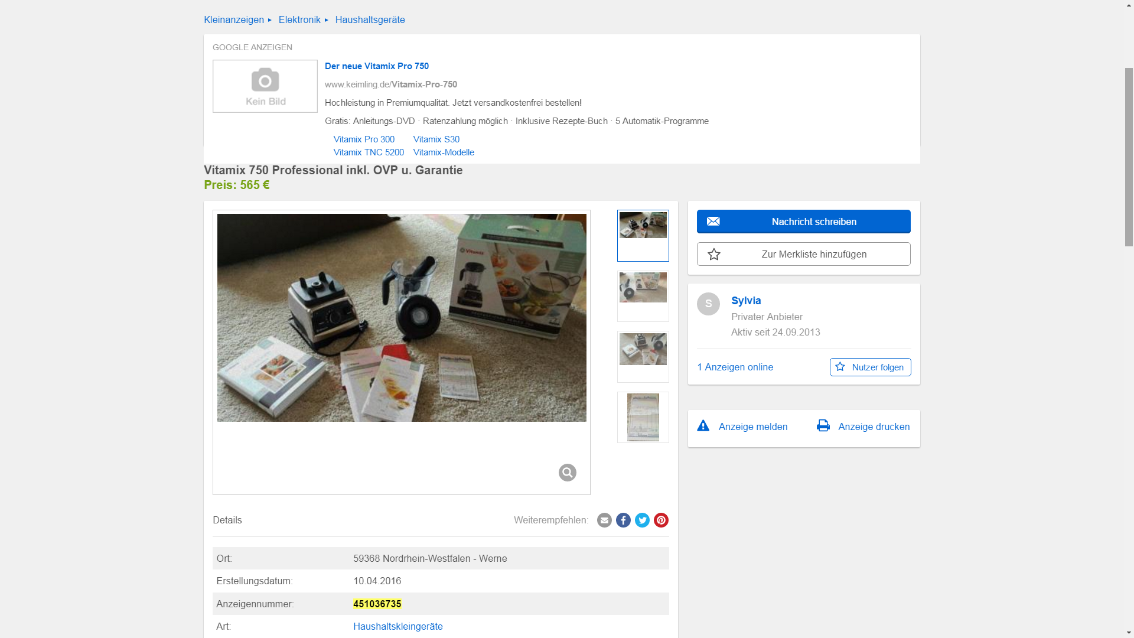
Task: Click the warning triangle icon for Anzeige melden
Action: coord(703,426)
